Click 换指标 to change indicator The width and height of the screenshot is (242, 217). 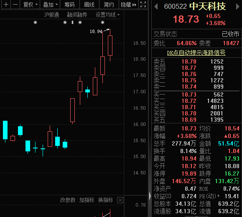(106, 200)
